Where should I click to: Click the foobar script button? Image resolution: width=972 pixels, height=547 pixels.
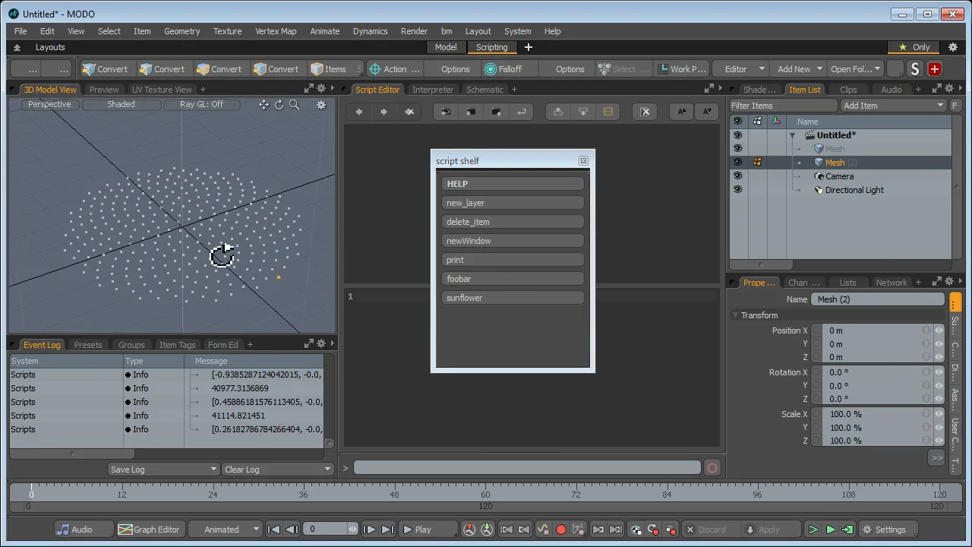[513, 279]
